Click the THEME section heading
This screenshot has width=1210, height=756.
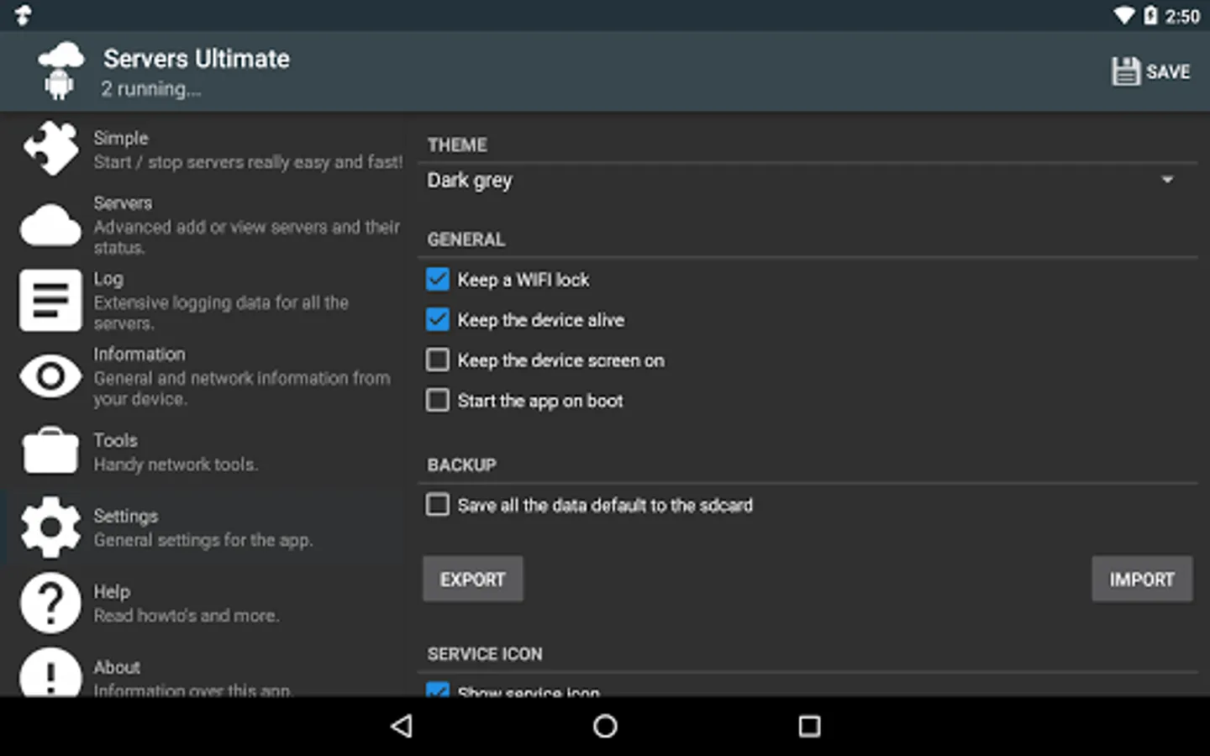[x=457, y=145]
